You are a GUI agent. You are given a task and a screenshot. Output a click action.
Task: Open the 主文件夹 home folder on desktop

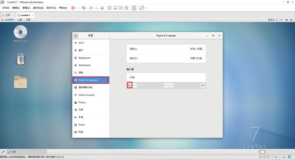click(x=20, y=84)
